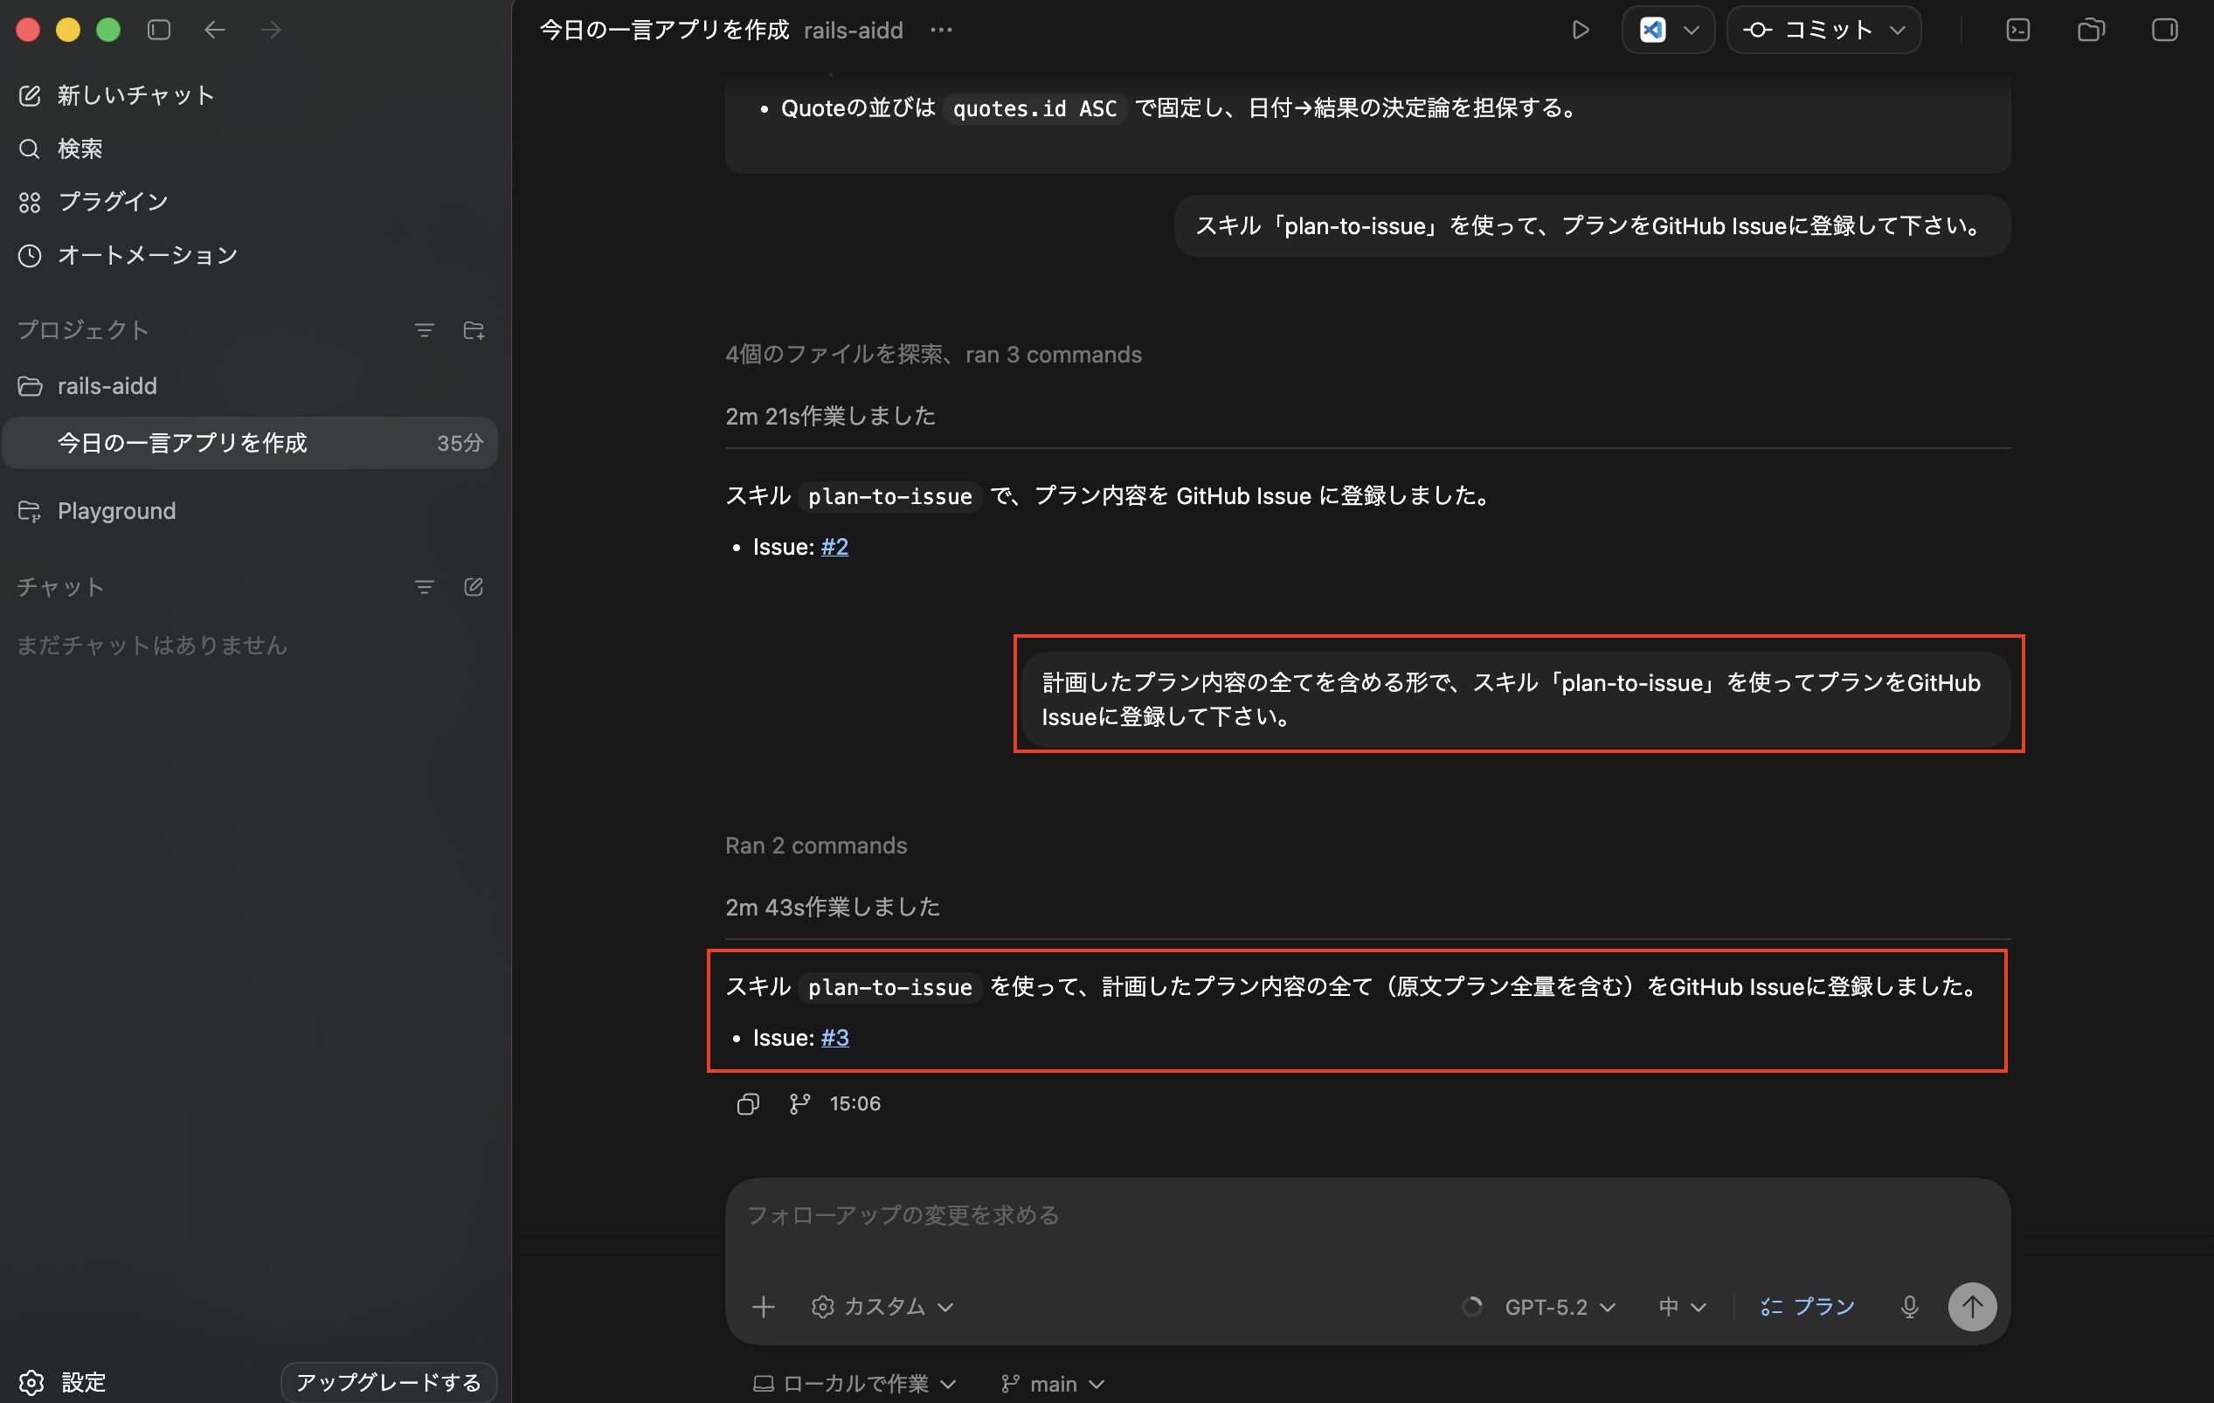Open the Issue #3 link

(834, 1037)
